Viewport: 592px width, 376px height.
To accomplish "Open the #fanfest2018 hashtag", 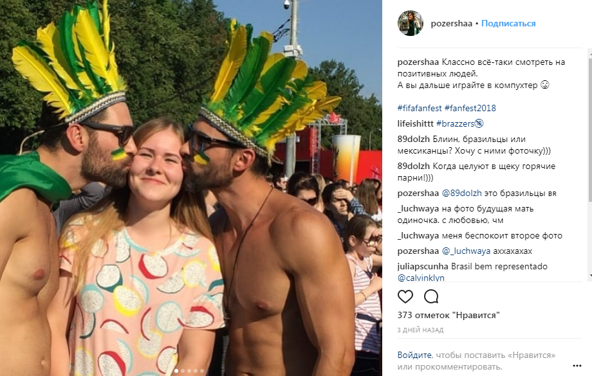I will [470, 108].
